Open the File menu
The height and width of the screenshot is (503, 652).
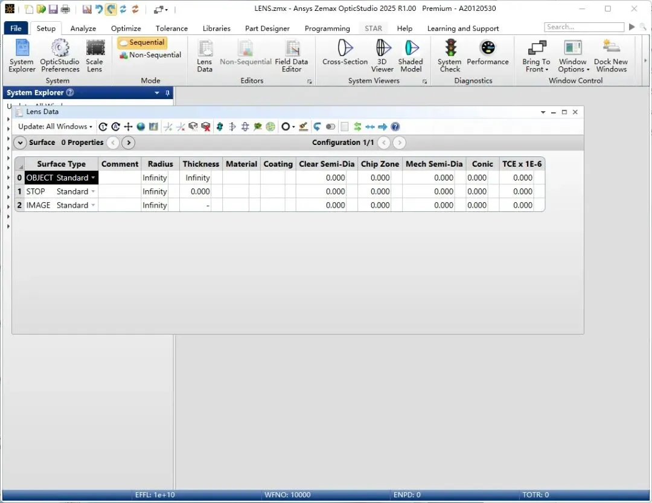[x=16, y=28]
